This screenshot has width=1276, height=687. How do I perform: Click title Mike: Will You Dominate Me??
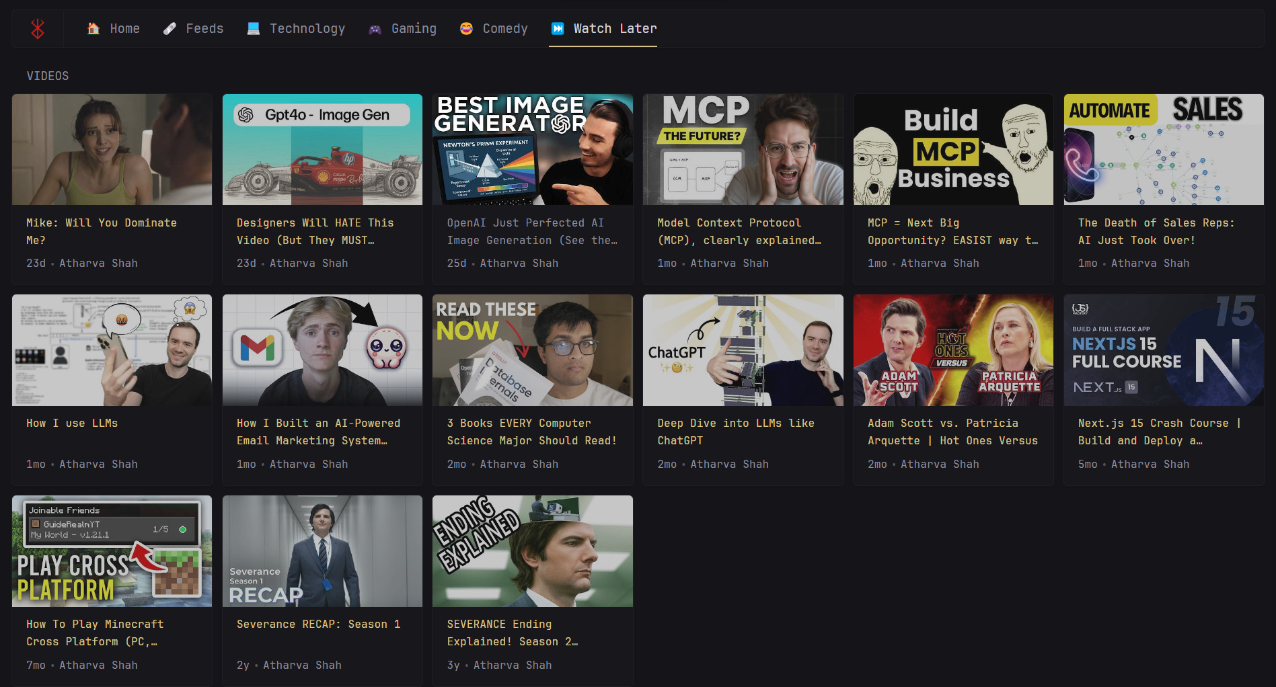102,231
